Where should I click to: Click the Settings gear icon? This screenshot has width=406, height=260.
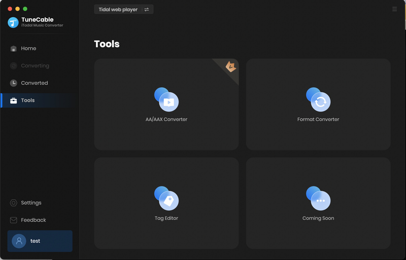[x=14, y=203]
